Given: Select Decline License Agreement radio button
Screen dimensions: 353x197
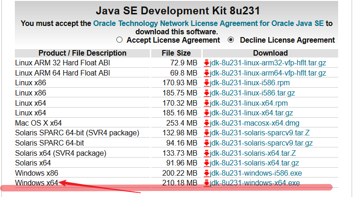Looking at the screenshot, I should (231, 40).
